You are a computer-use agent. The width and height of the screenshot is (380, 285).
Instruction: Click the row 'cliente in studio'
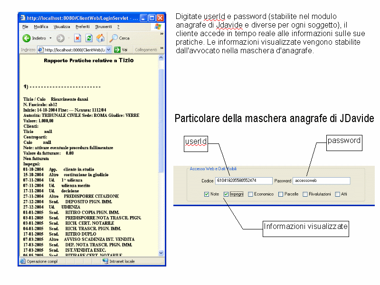(58, 170)
